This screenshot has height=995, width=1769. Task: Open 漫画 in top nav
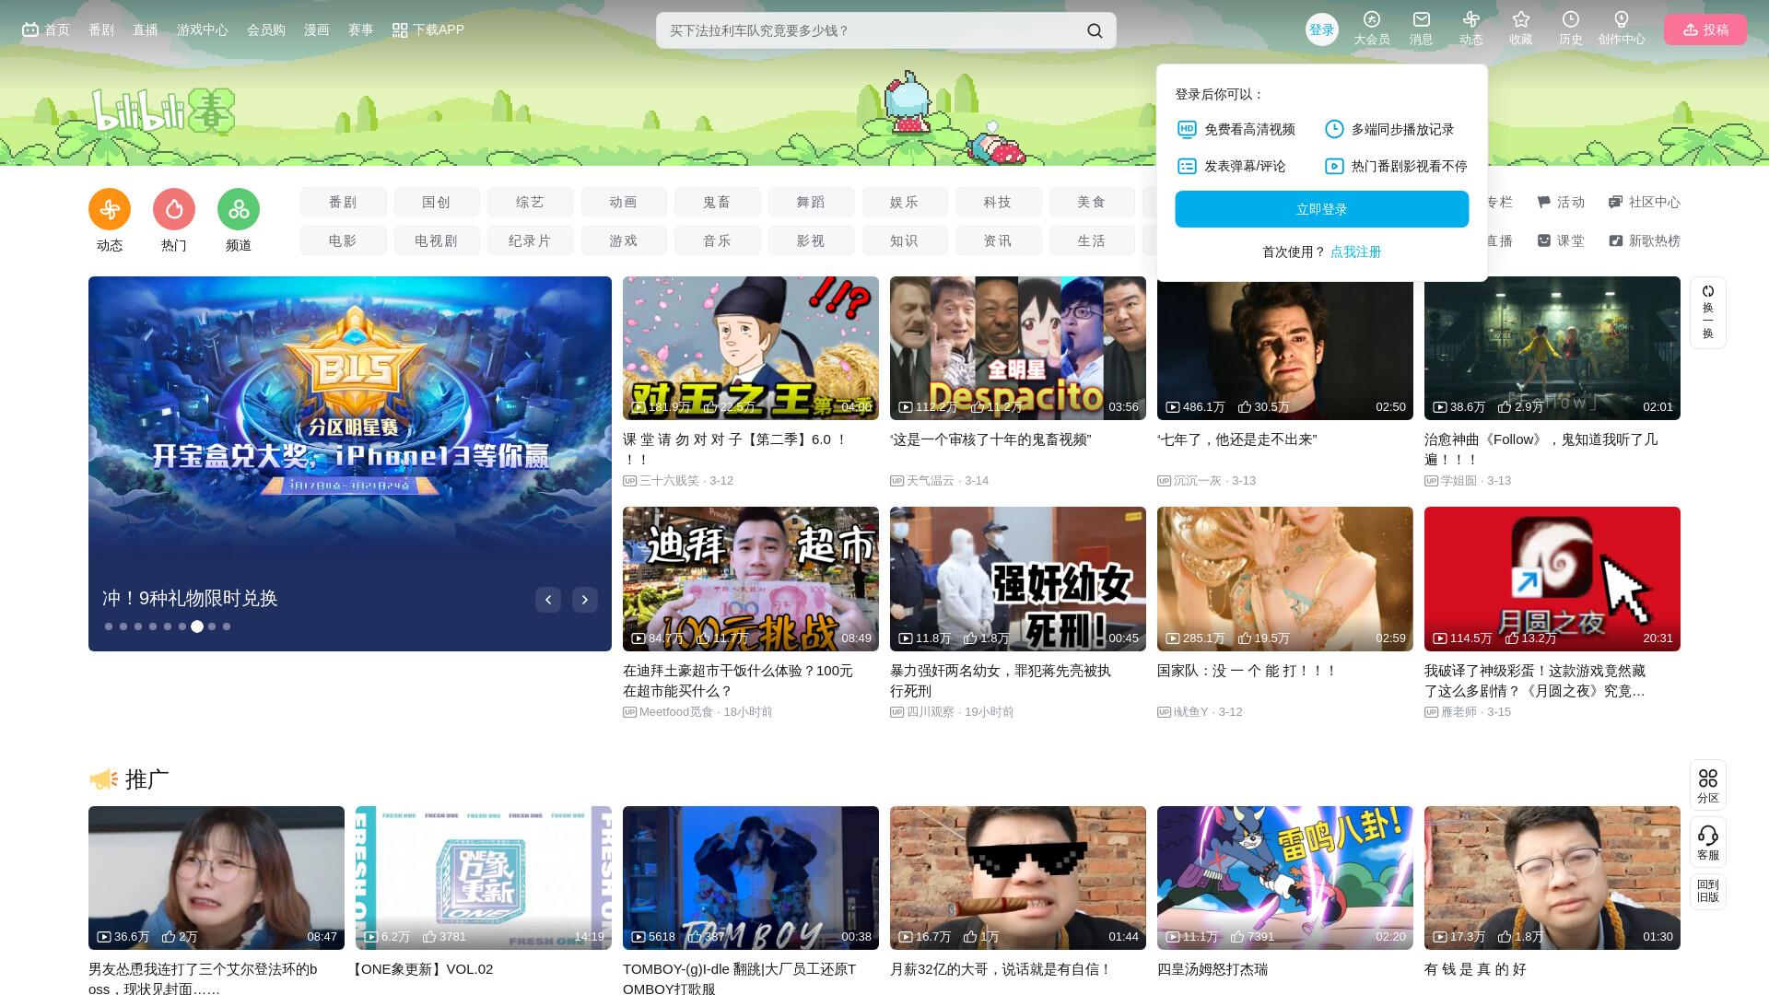point(317,29)
